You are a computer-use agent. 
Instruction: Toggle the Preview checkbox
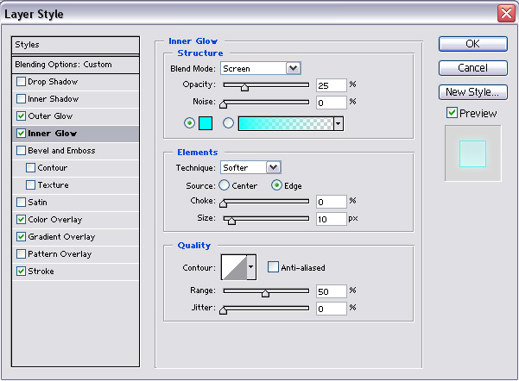(452, 113)
